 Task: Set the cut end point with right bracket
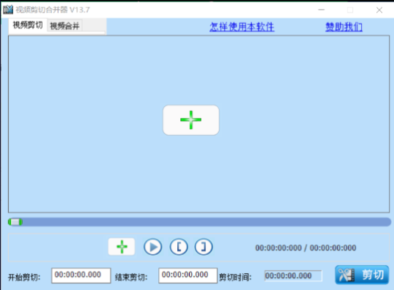point(204,247)
